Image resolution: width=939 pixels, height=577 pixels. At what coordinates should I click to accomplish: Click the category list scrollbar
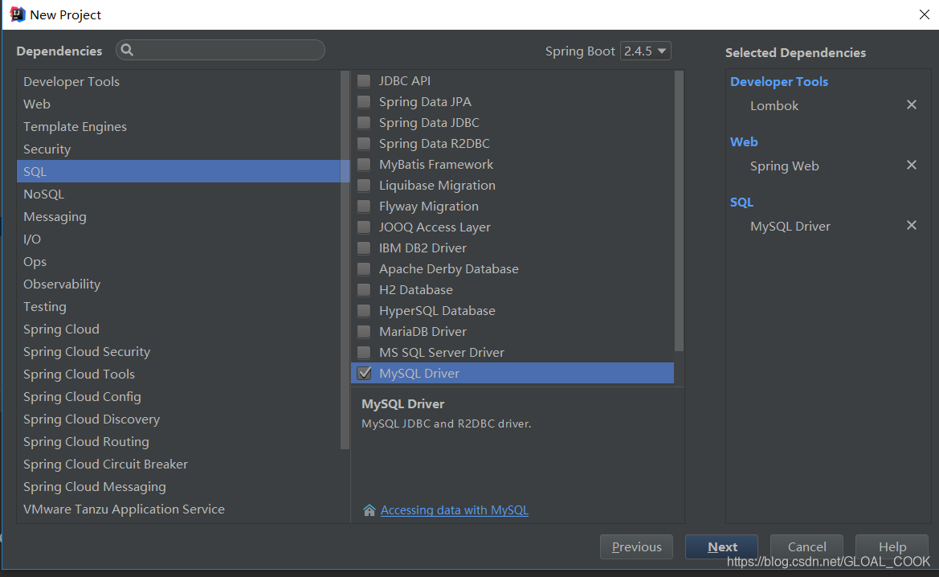click(345, 260)
